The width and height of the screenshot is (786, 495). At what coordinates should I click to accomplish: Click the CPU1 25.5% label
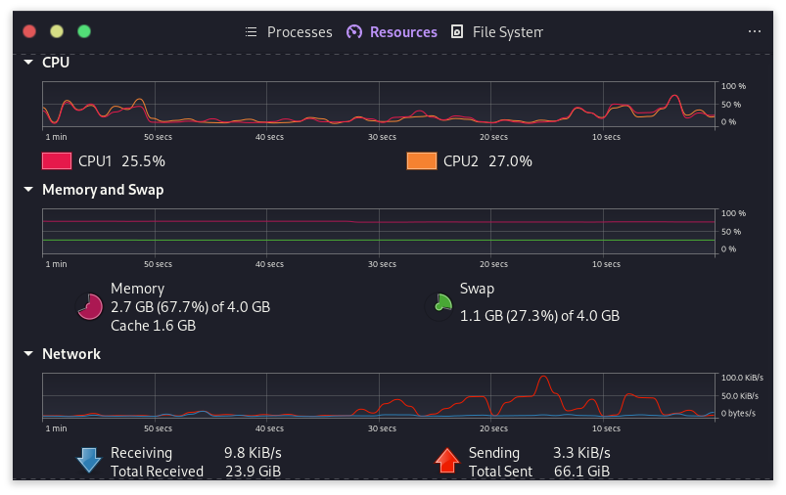coord(121,161)
